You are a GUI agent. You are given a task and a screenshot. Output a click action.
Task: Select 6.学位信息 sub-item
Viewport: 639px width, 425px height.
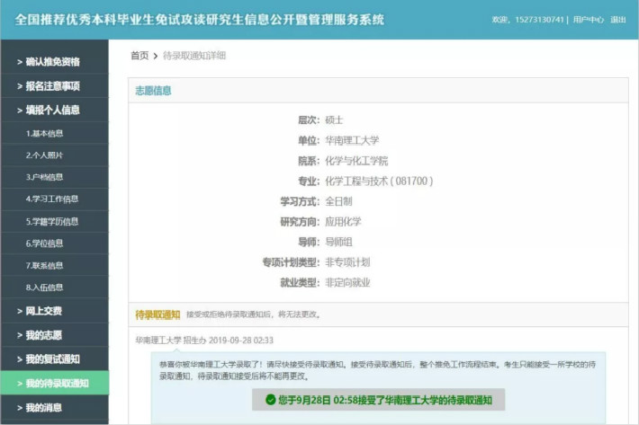[x=45, y=243]
